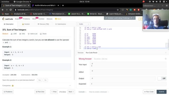Open the Learn Ruby bookmark

click(x=115, y=14)
